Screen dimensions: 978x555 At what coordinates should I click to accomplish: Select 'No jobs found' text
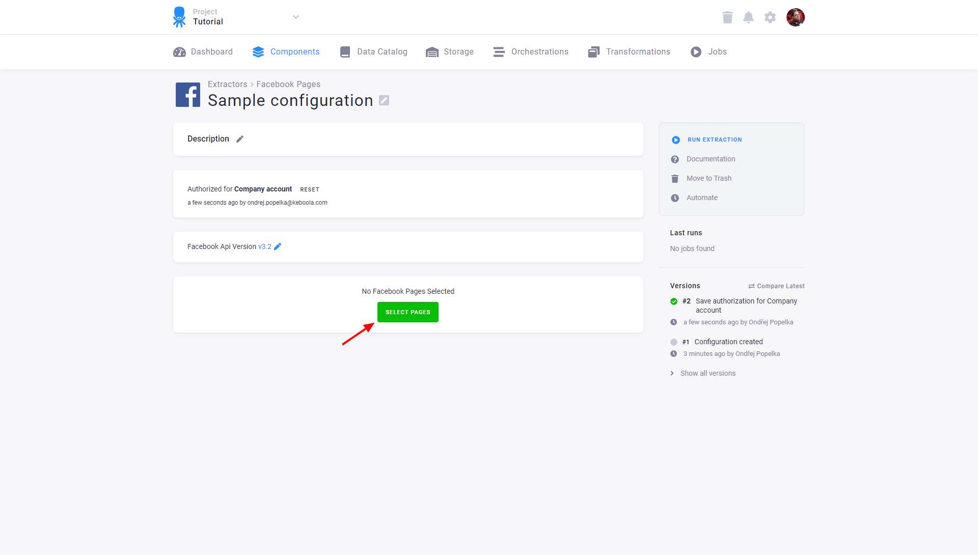[x=692, y=248]
